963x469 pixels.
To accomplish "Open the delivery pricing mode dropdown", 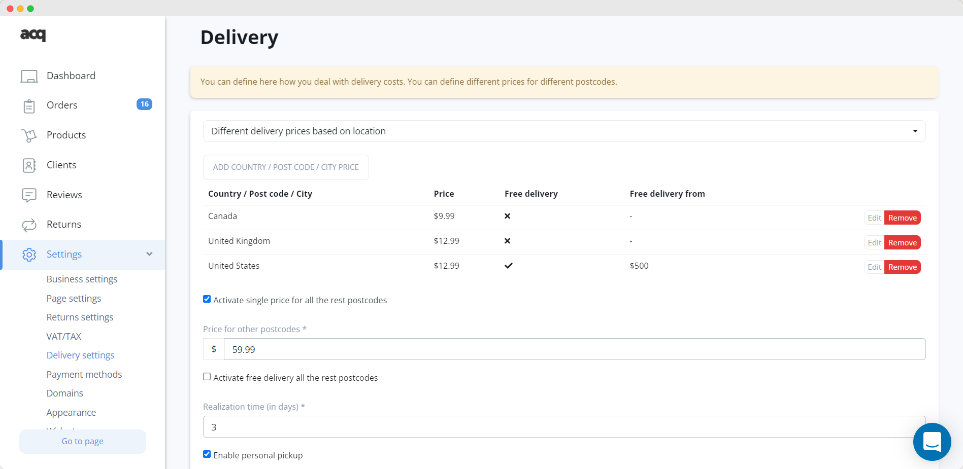I will tap(564, 131).
